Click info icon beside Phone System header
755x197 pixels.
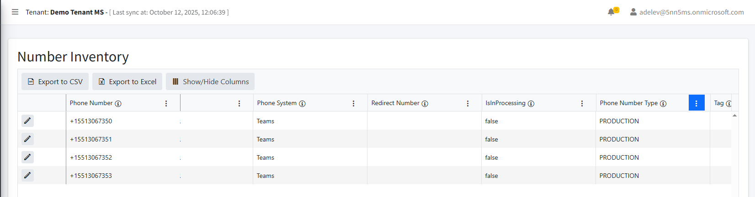302,104
